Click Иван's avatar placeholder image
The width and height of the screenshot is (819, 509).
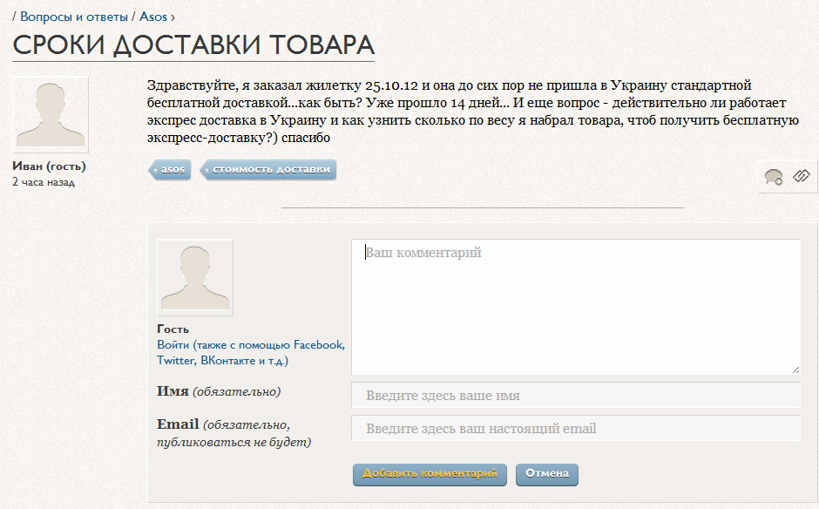pos(52,114)
